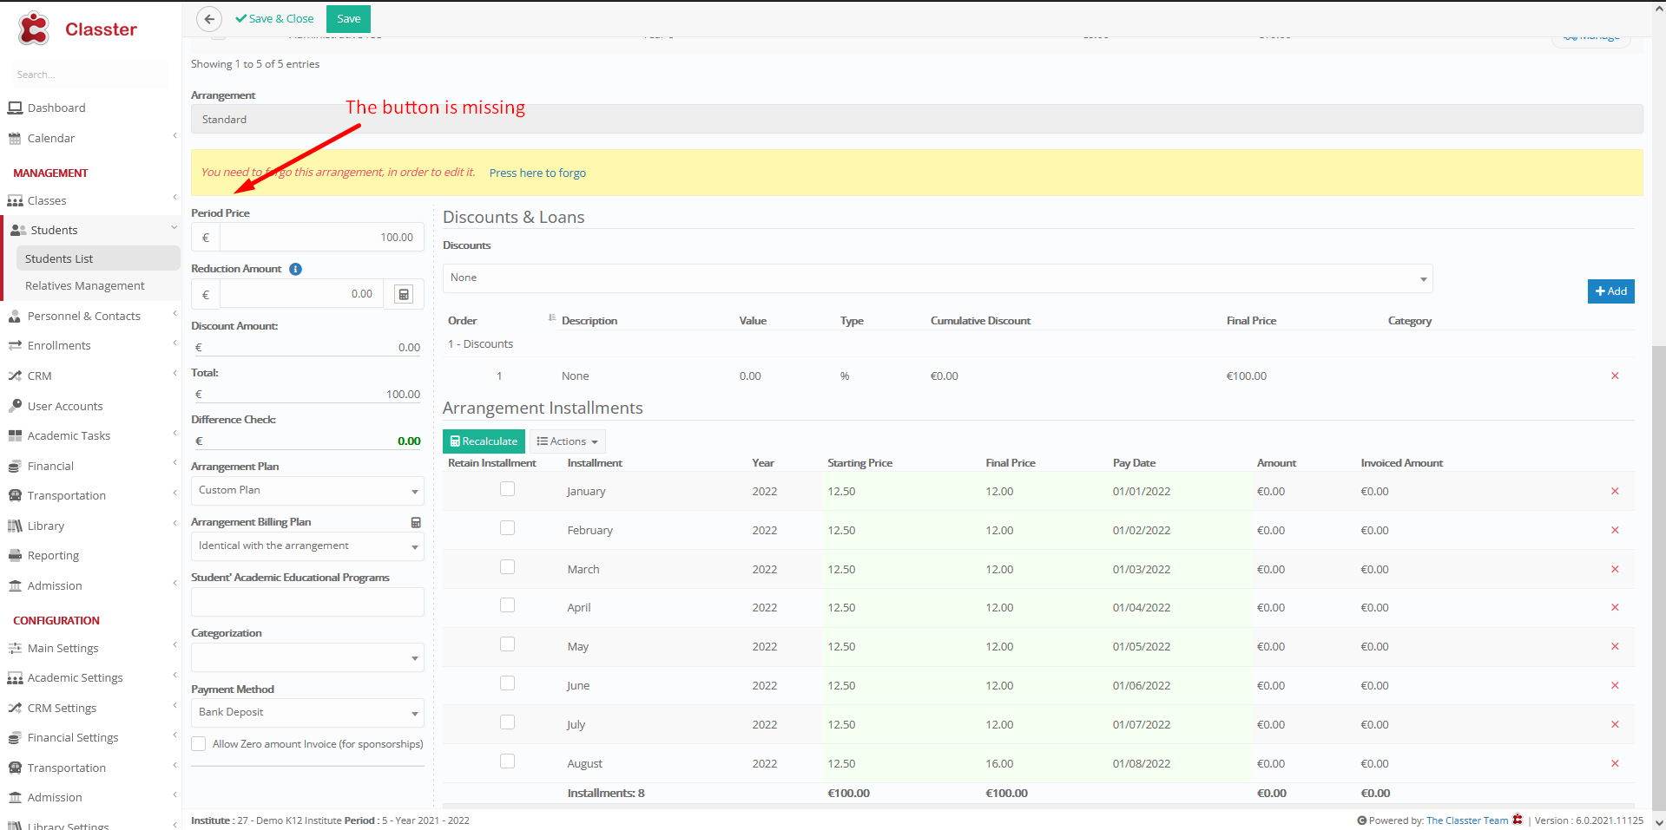This screenshot has height=830, width=1666.
Task: Open the Dashboard sidebar icon
Action: pyautogui.click(x=15, y=108)
